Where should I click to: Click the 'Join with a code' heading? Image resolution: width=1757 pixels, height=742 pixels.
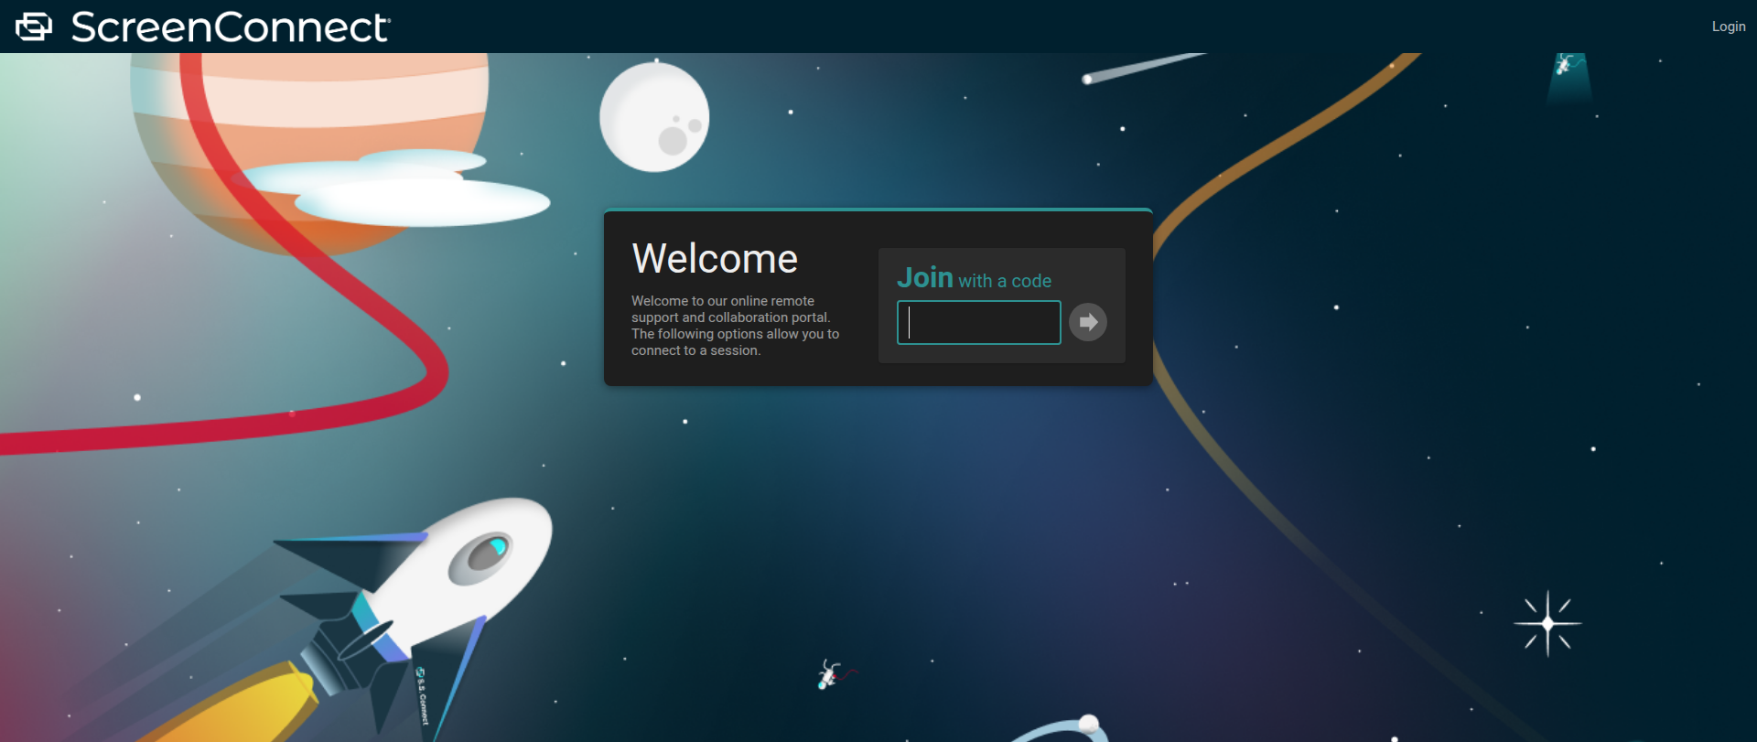pos(974,278)
